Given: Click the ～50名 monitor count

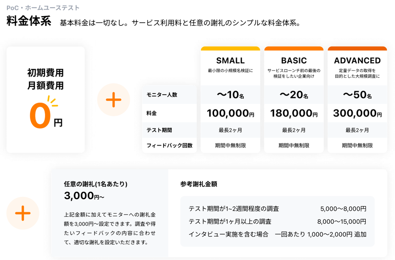Looking at the screenshot, I should (357, 95).
